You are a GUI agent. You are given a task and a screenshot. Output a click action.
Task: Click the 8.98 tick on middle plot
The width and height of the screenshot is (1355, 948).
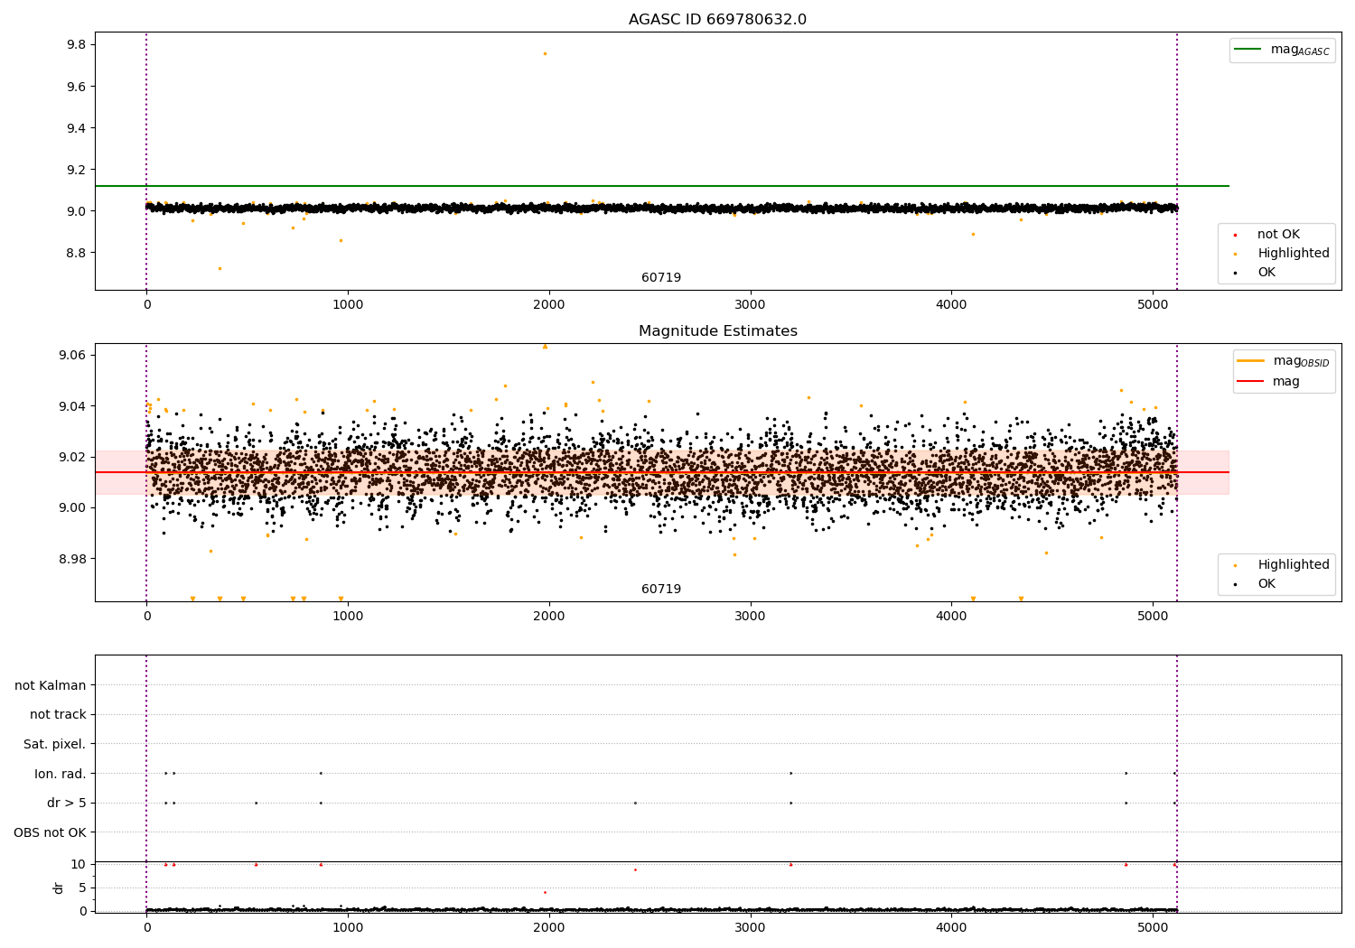72,559
